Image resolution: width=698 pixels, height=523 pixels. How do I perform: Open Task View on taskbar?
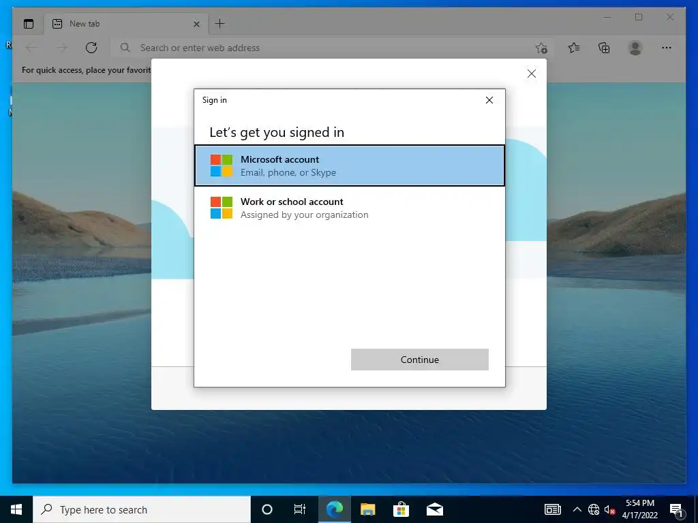pos(300,509)
